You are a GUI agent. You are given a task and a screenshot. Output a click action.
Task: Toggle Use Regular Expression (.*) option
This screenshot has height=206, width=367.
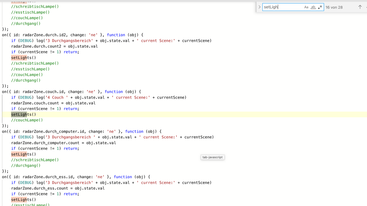click(x=320, y=7)
